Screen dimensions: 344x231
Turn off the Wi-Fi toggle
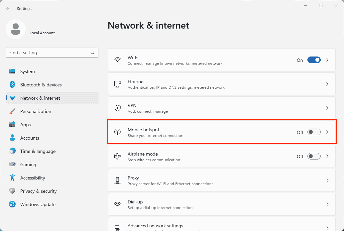[314, 60]
